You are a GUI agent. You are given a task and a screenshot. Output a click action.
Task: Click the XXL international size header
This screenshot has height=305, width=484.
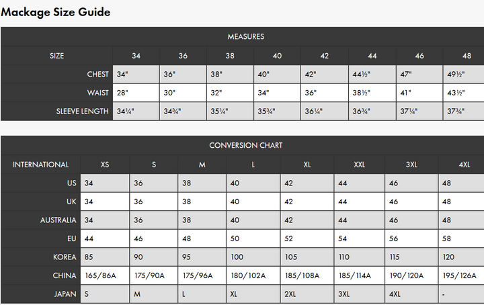(x=359, y=165)
